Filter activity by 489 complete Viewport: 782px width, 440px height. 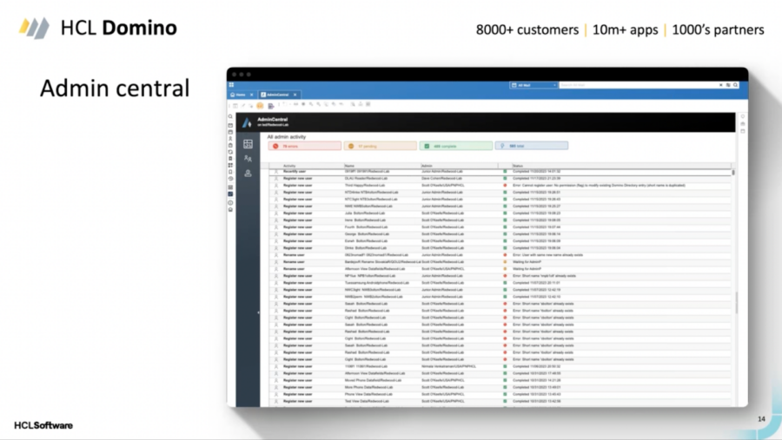pyautogui.click(x=456, y=146)
